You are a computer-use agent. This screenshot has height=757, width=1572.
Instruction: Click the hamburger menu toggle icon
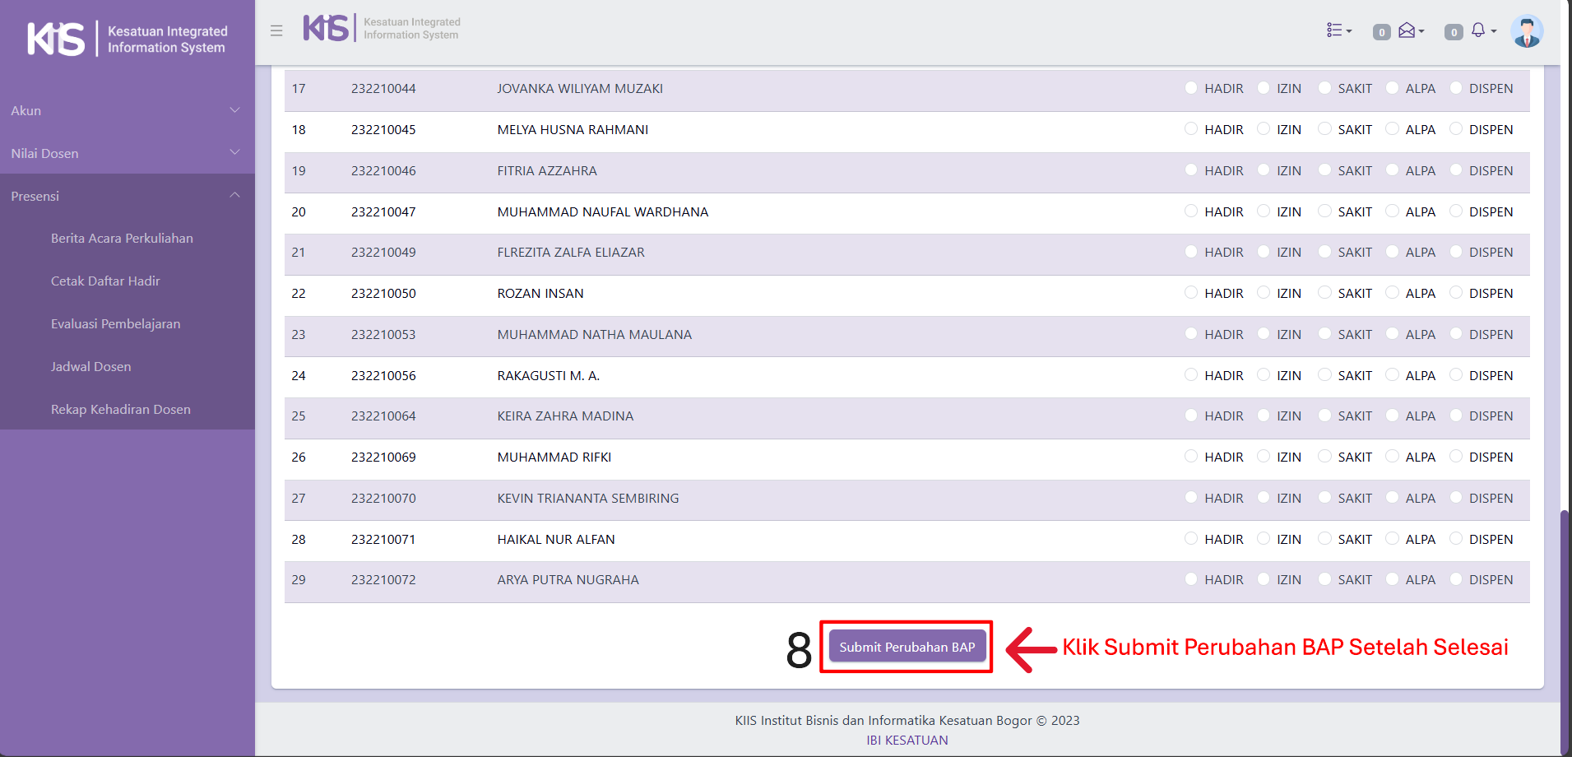tap(276, 30)
